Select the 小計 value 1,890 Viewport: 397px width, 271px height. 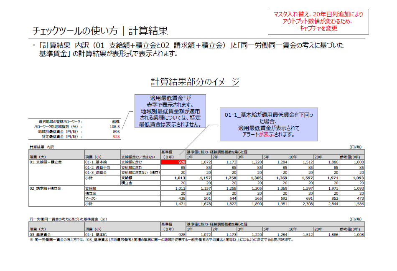(x=250, y=204)
